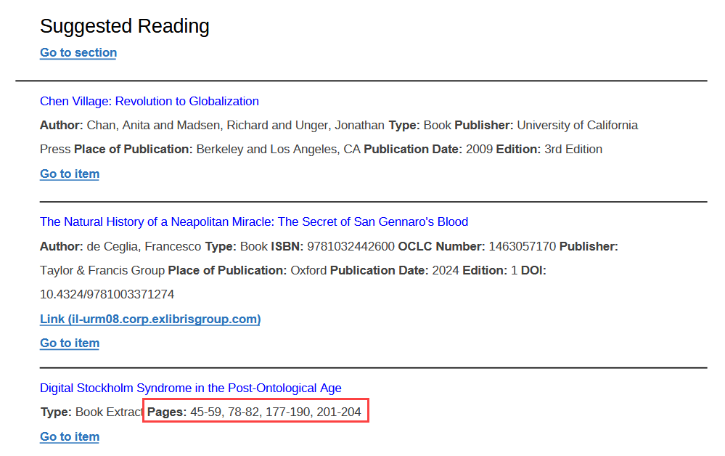Select the Suggested Reading heading
The image size is (725, 456).
(124, 26)
